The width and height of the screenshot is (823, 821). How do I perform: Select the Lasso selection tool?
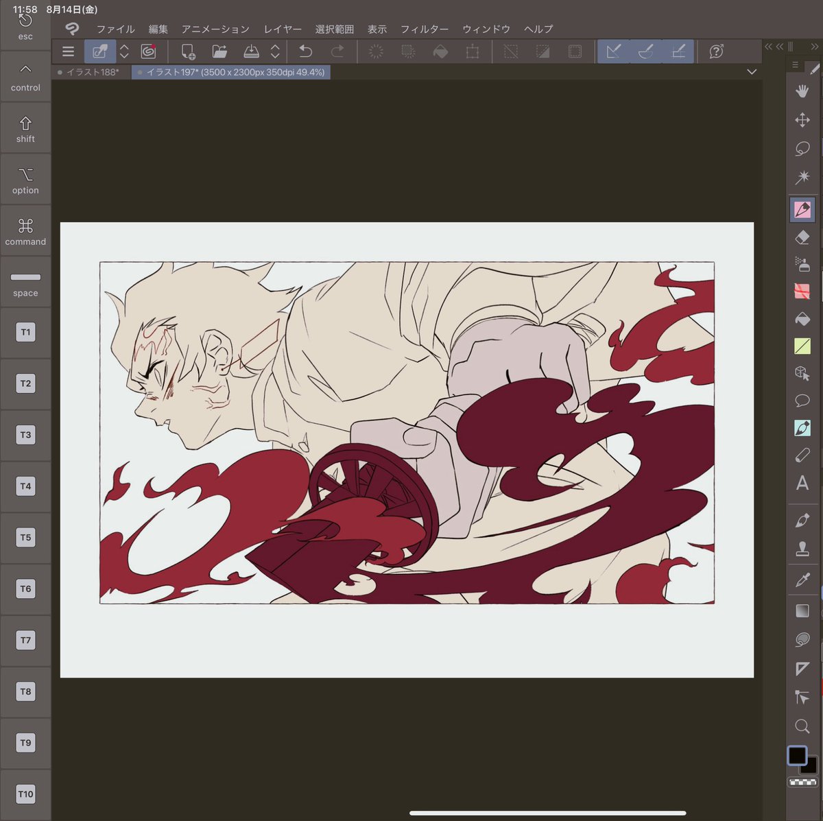tap(802, 149)
